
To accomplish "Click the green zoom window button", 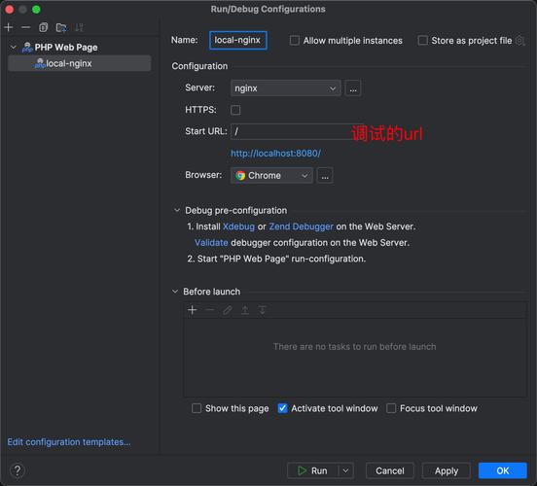I will point(36,10).
